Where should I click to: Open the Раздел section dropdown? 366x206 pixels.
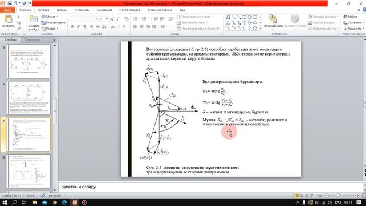point(50,28)
